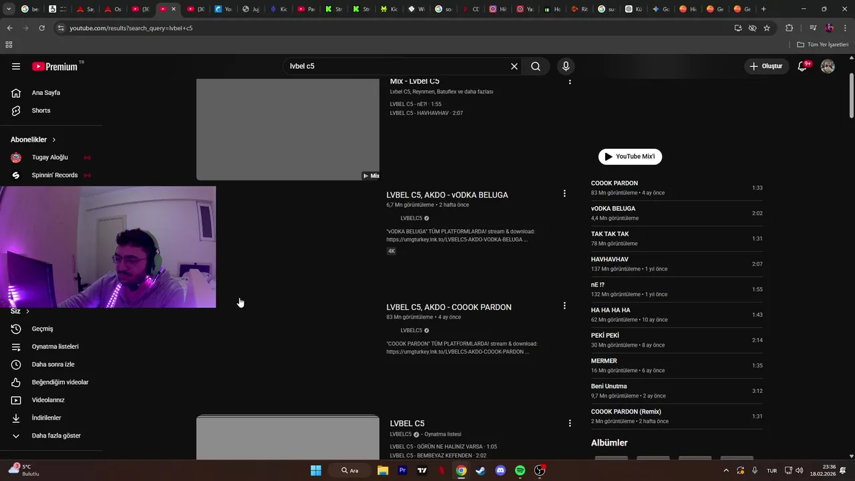
Task: Start voice search with microphone
Action: 566,66
